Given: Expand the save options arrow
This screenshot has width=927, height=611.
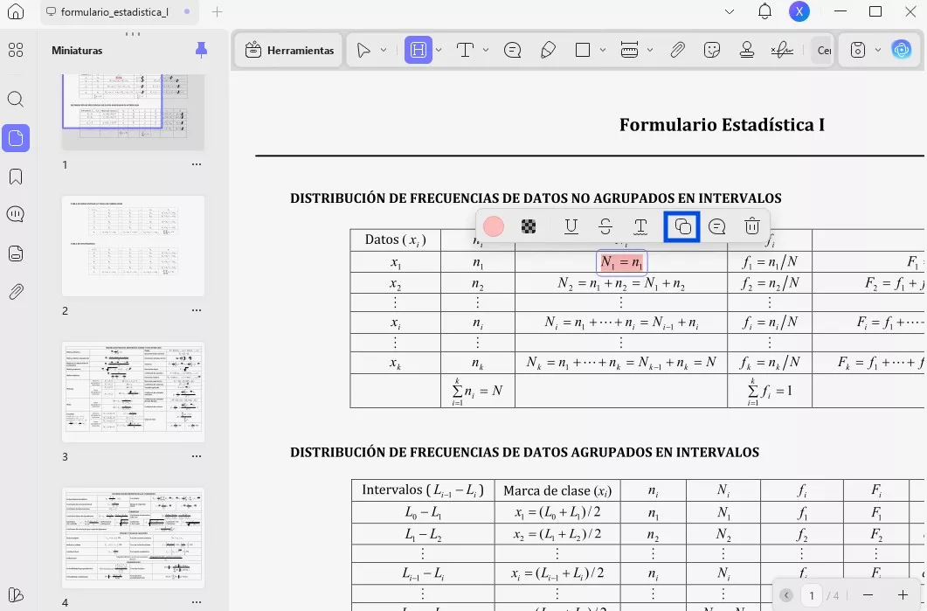Looking at the screenshot, I should point(878,51).
